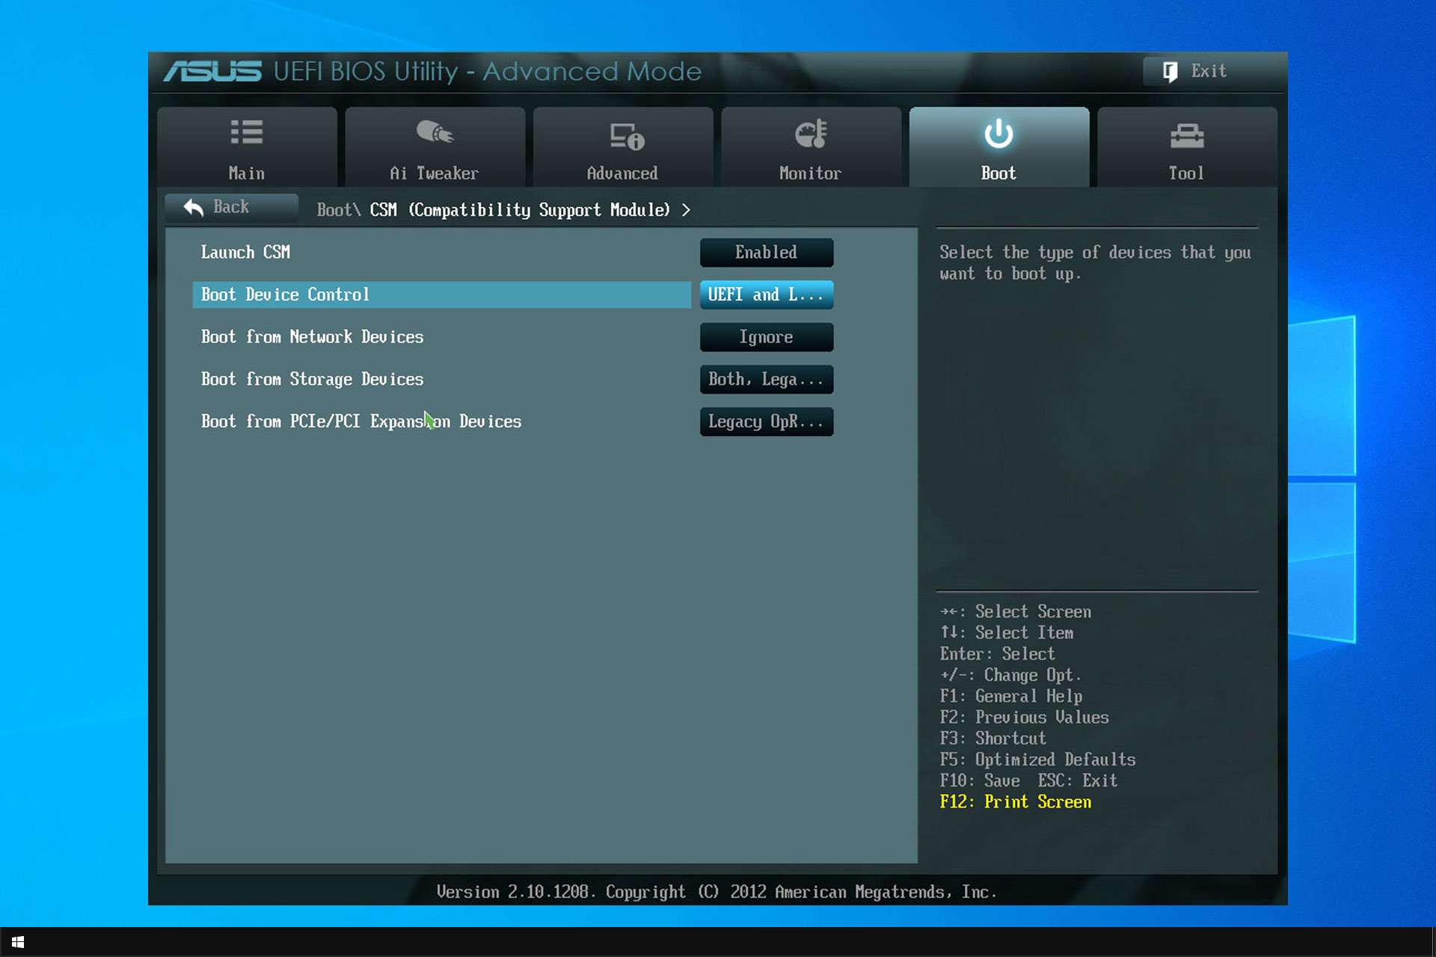Viewport: 1436px width, 957px height.
Task: Switch to the Ai Tweaker tab
Action: (435, 173)
